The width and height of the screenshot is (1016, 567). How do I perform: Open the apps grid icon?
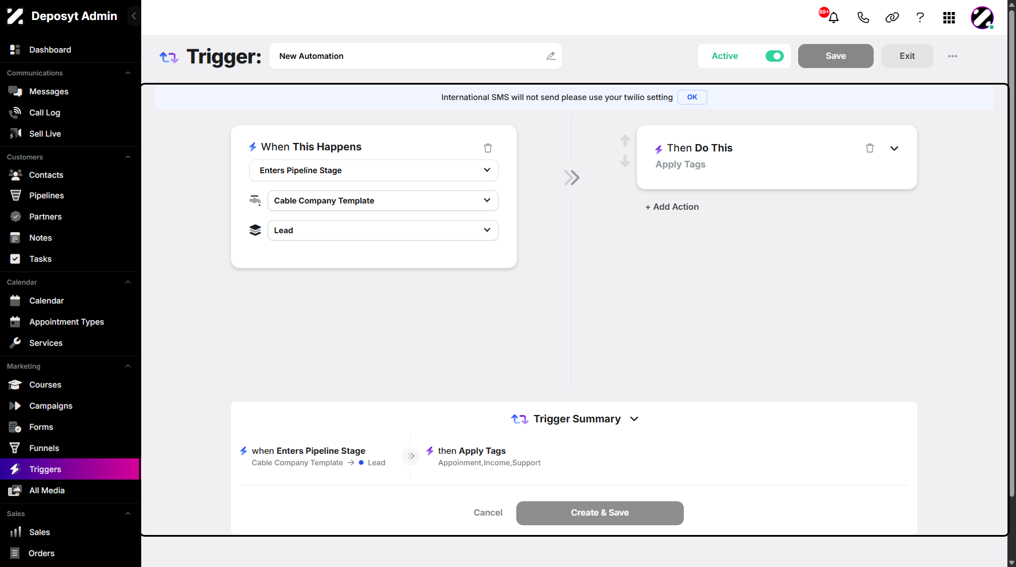coord(949,18)
